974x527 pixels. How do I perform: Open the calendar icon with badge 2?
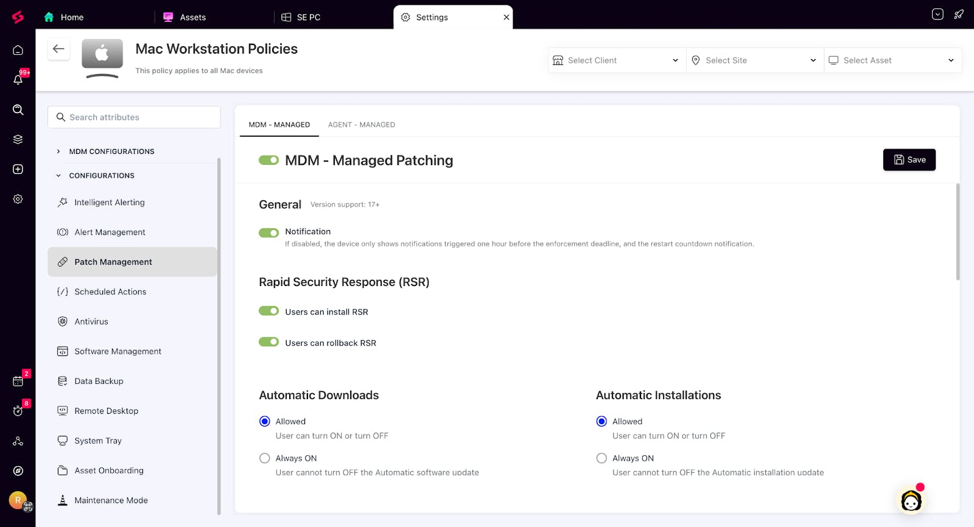(x=18, y=381)
